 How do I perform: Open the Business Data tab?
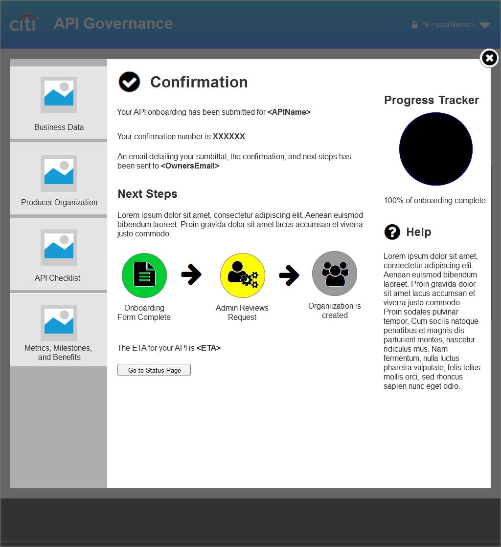tap(59, 103)
